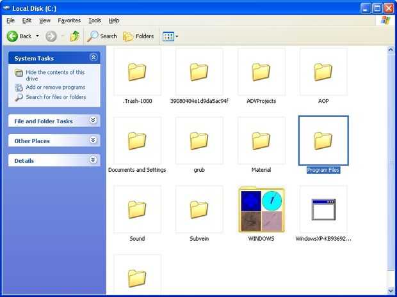Select the grub folder icon
Image resolution: width=397 pixels, height=297 pixels.
coord(199,141)
